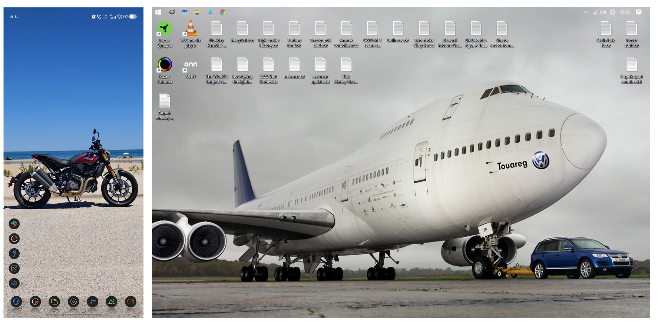Select the MaryDale.txt file
This screenshot has width=658, height=323.
pos(242,32)
